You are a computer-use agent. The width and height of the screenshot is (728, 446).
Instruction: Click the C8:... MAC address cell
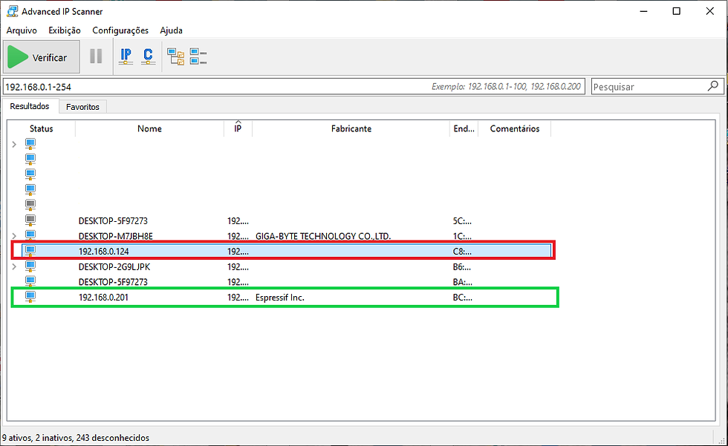click(x=462, y=252)
